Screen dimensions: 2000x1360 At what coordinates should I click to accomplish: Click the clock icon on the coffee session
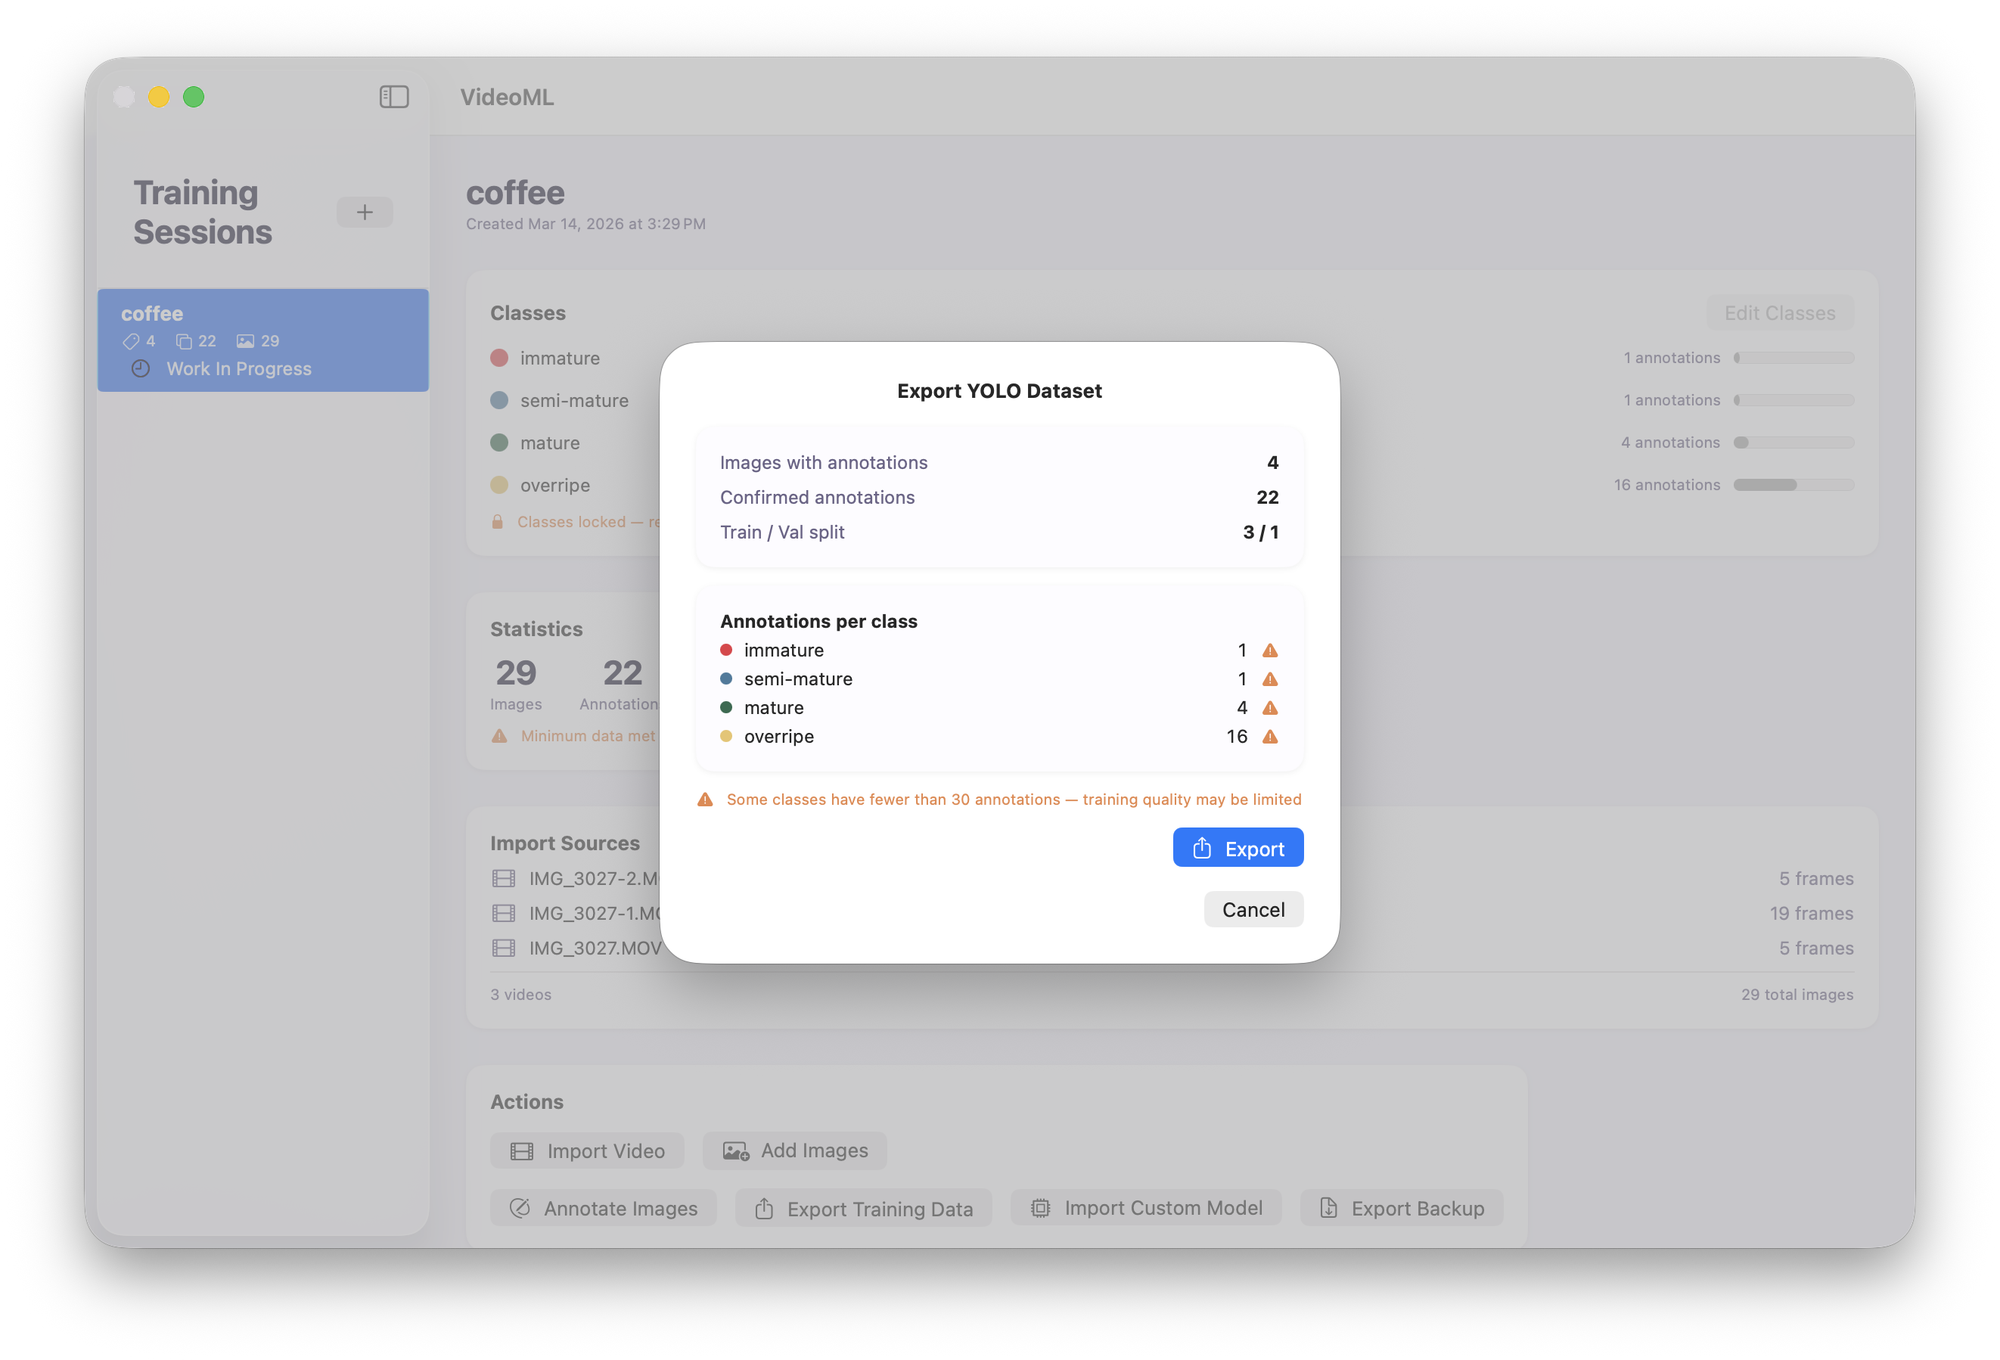(140, 368)
